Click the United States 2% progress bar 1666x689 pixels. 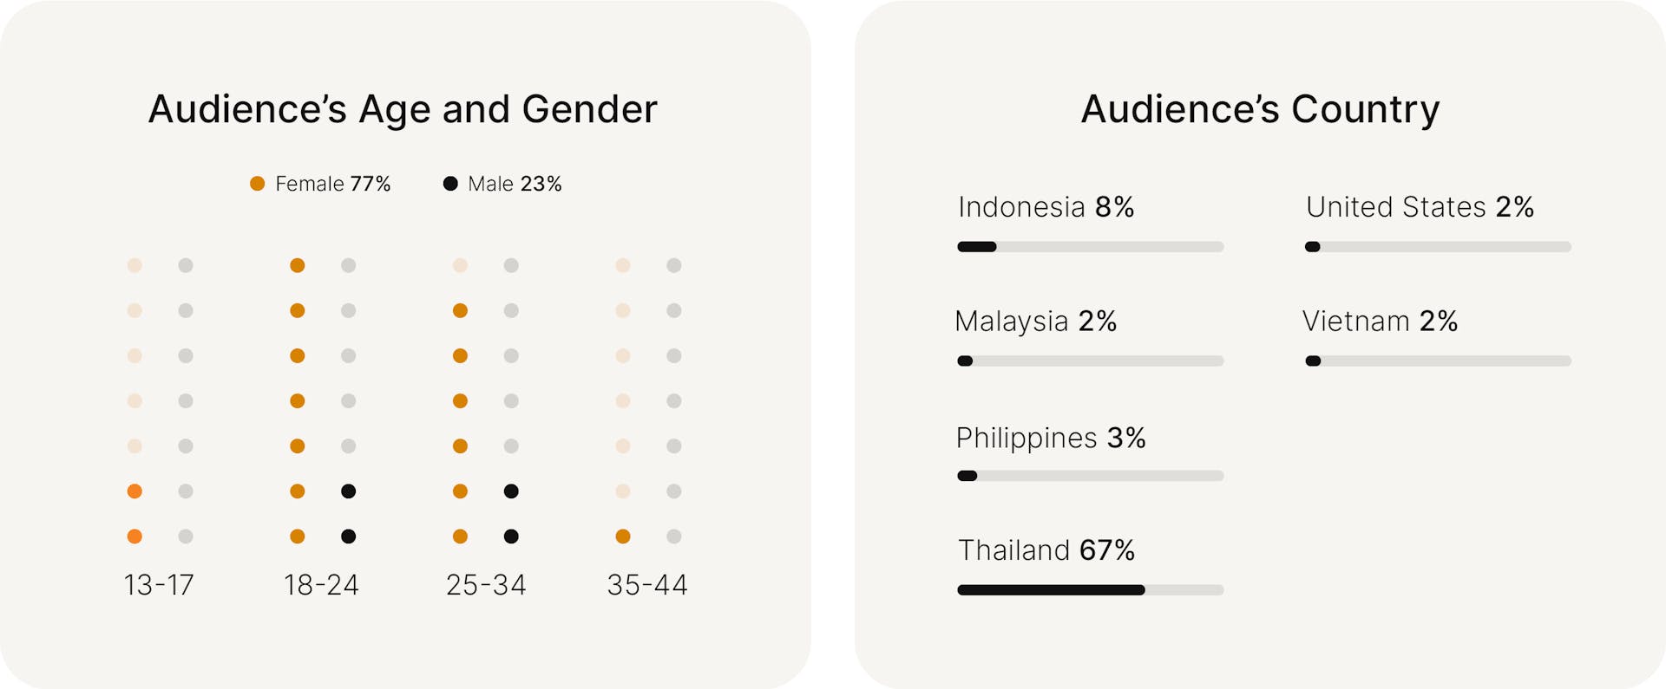1438,247
